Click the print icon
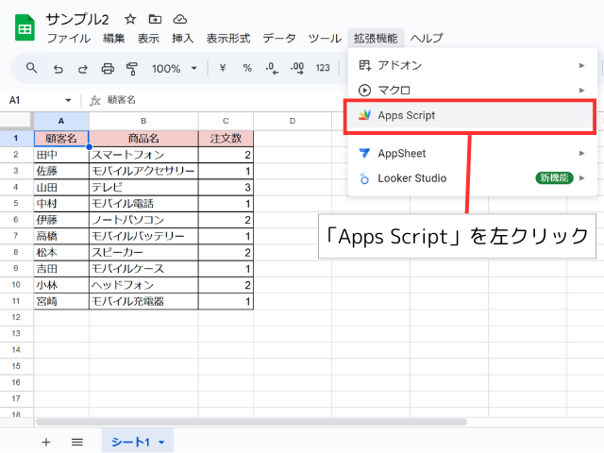 (x=108, y=69)
